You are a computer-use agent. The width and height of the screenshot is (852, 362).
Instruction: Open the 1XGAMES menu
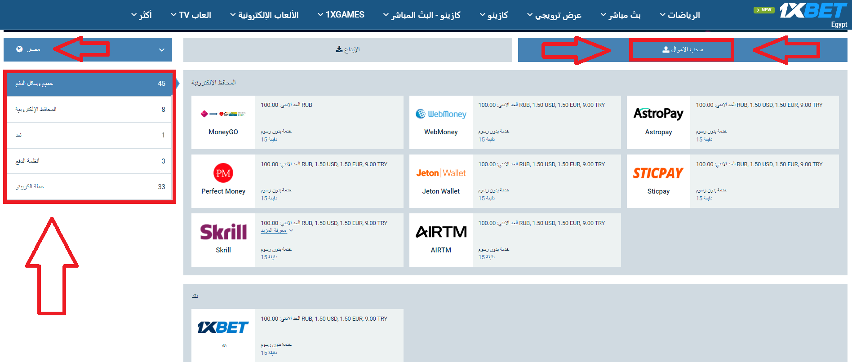[341, 15]
